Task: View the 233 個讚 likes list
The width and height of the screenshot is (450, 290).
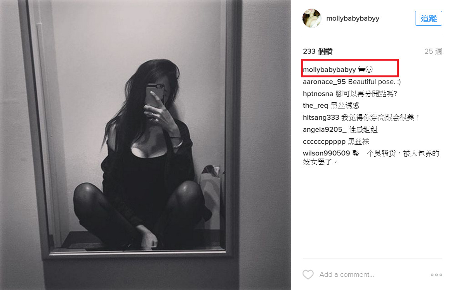Action: [x=318, y=51]
